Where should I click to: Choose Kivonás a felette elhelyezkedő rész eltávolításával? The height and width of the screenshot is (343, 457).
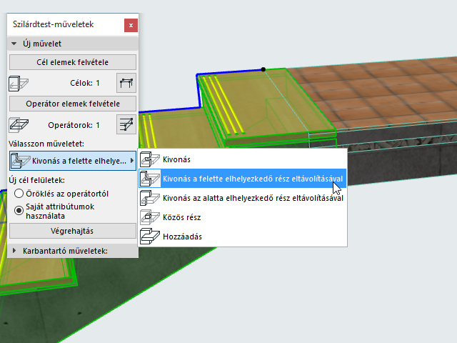coord(243,179)
